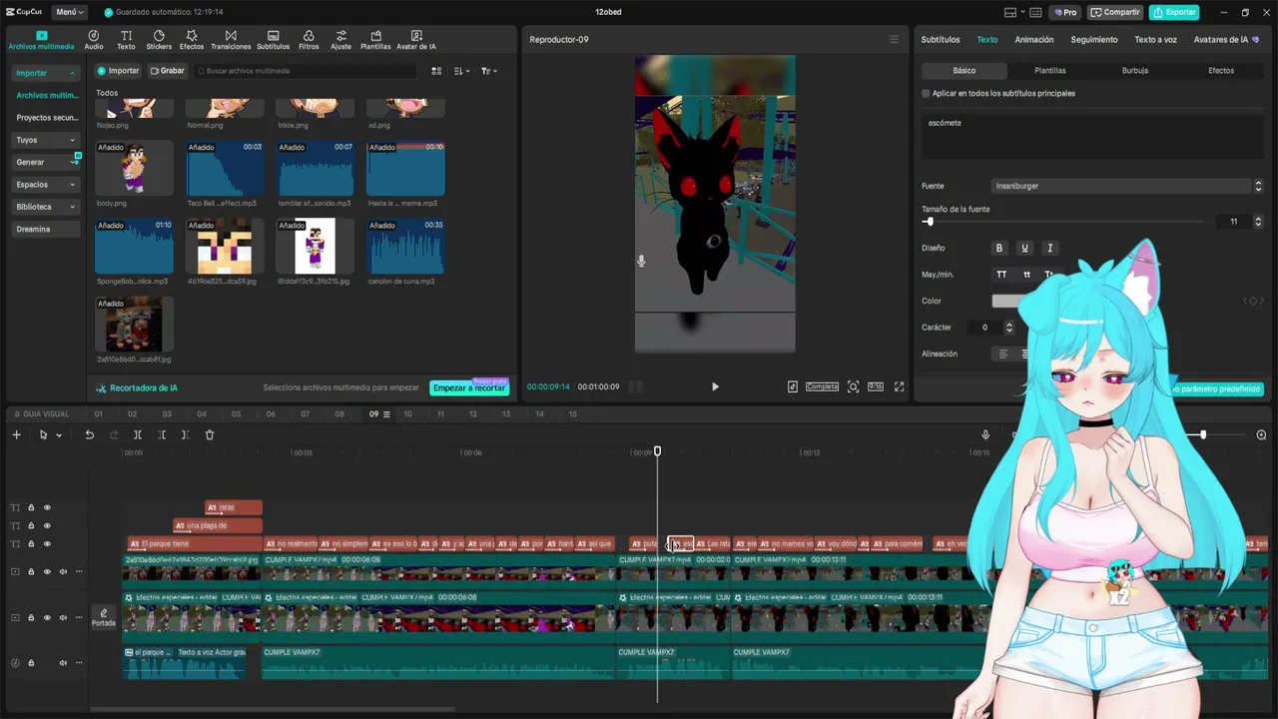
Task: Open the Efectos panel
Action: (192, 40)
